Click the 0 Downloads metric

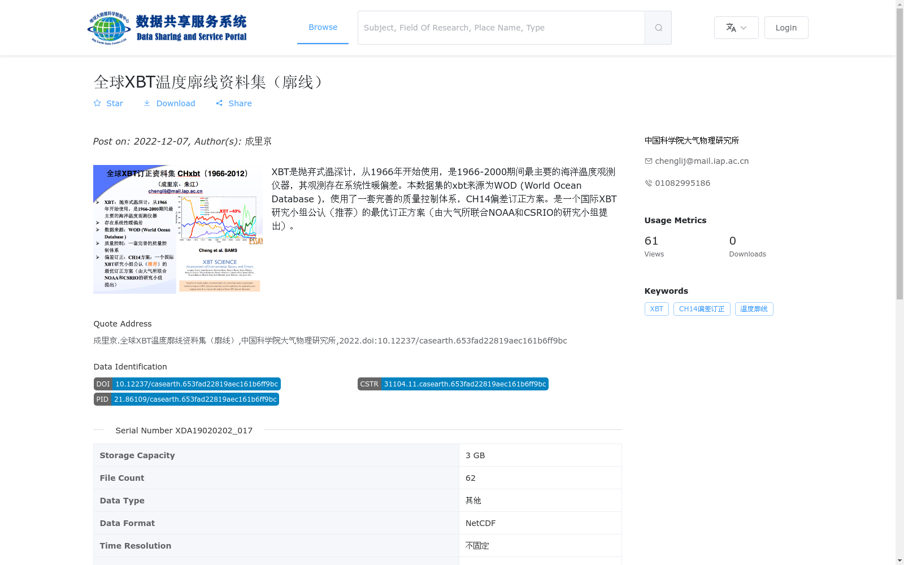coord(747,246)
